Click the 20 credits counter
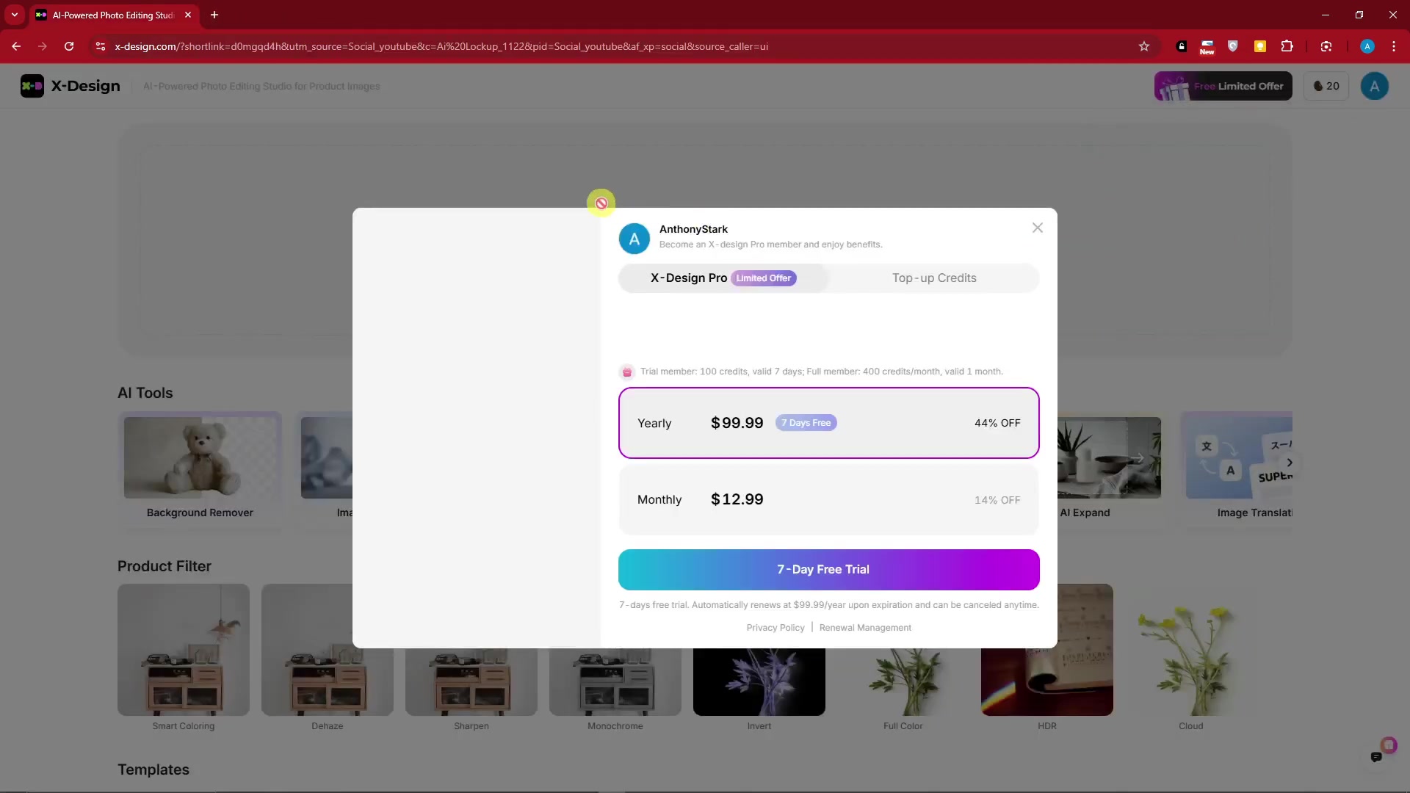 [x=1326, y=86]
